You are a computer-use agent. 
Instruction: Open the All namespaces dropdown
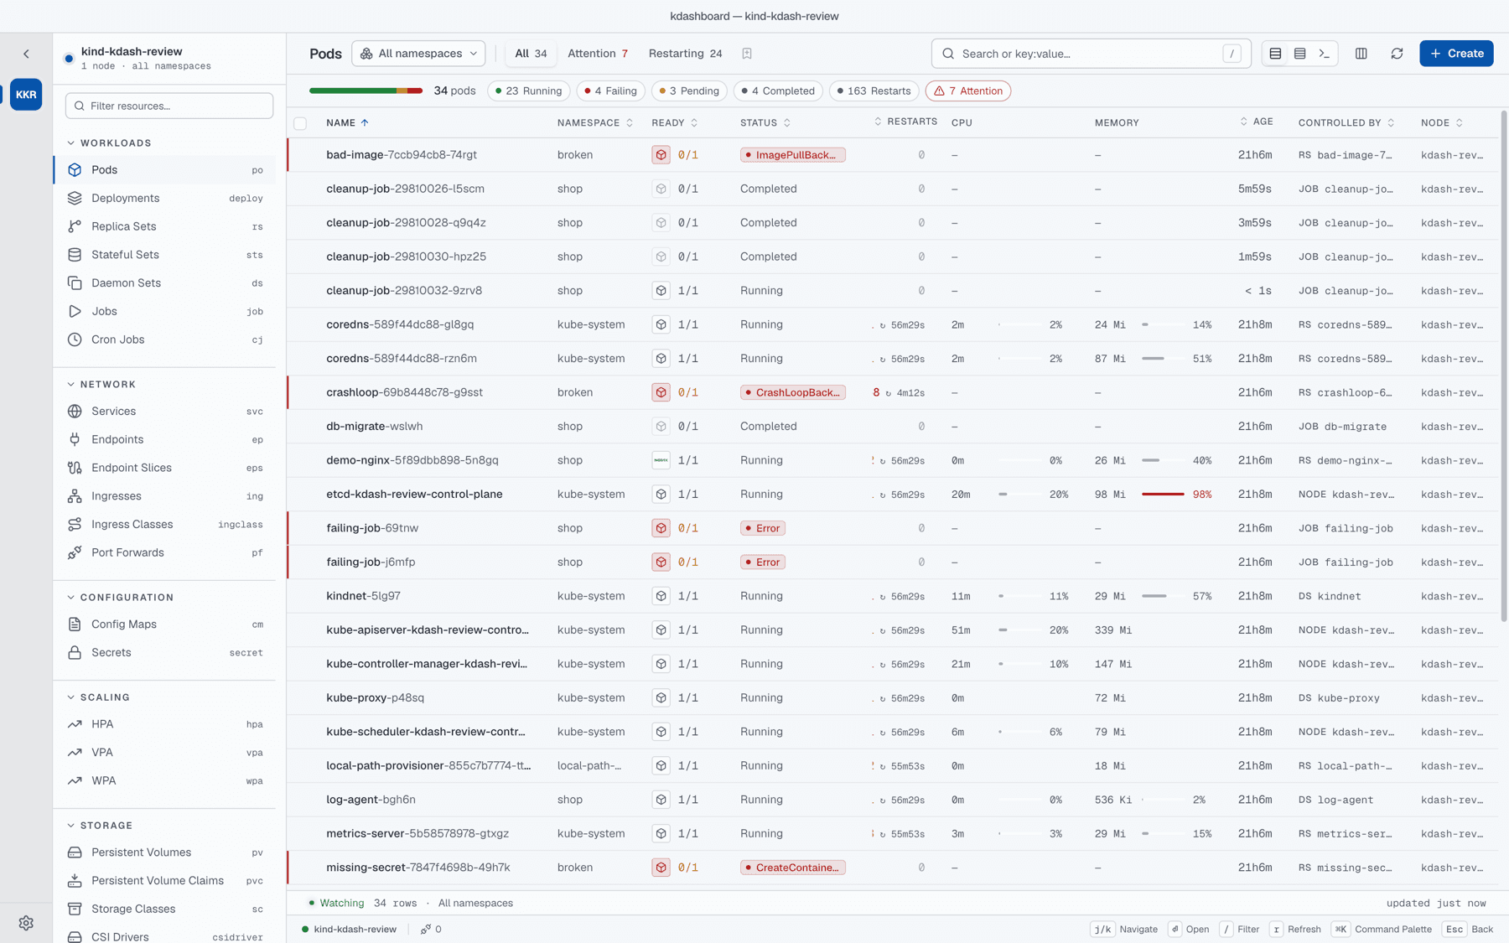click(419, 54)
